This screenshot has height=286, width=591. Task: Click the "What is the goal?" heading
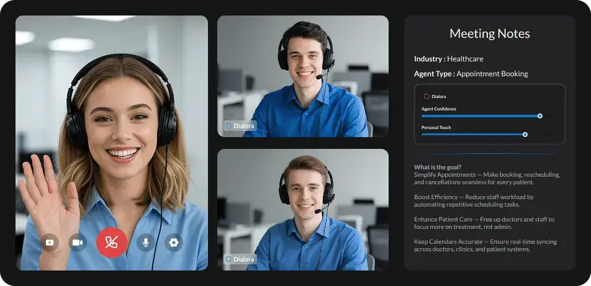[438, 167]
